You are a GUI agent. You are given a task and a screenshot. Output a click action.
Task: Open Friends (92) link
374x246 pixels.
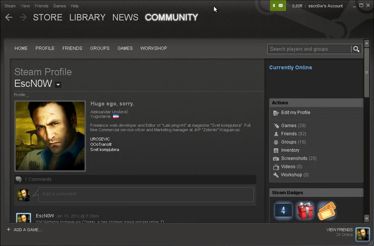pos(293,133)
